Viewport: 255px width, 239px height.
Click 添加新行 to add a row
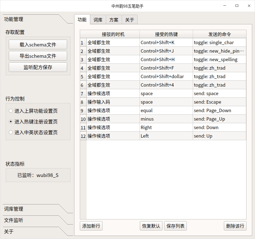click(x=91, y=226)
